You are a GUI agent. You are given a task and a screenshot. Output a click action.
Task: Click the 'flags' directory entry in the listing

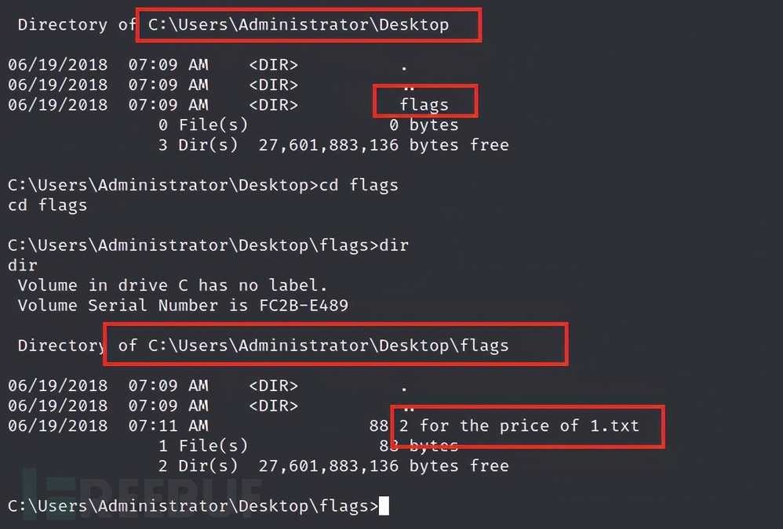coord(424,105)
